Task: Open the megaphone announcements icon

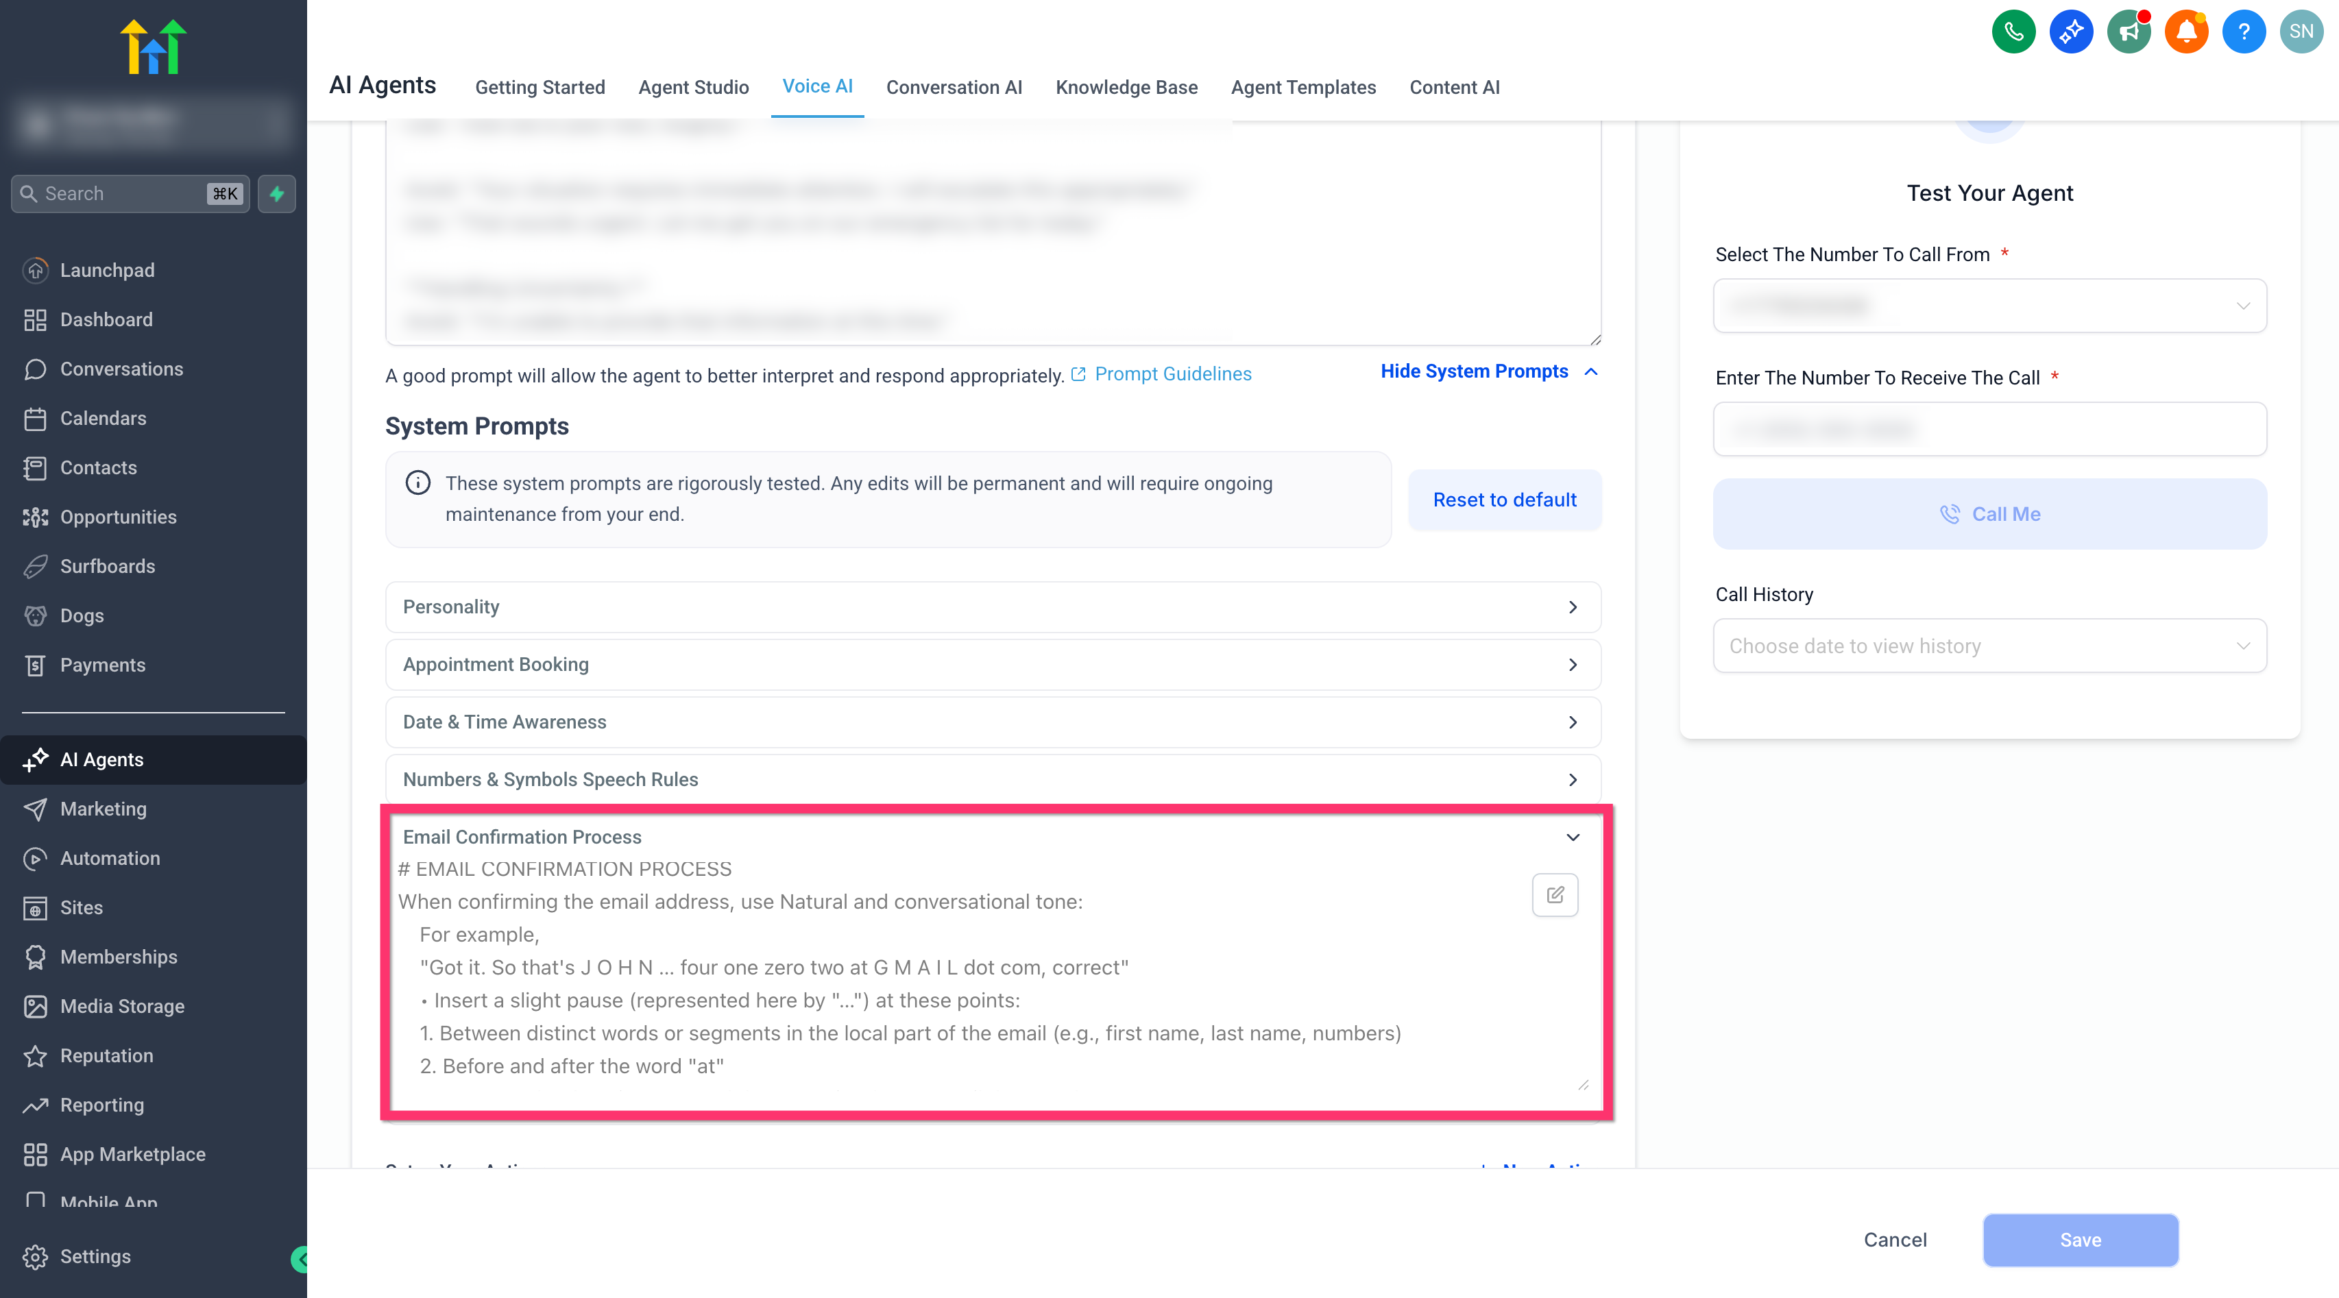Action: [2129, 32]
